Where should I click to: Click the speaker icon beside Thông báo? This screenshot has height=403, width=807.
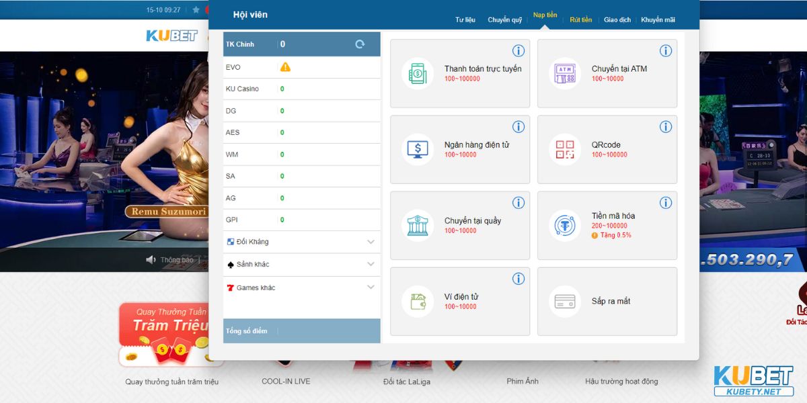point(151,260)
